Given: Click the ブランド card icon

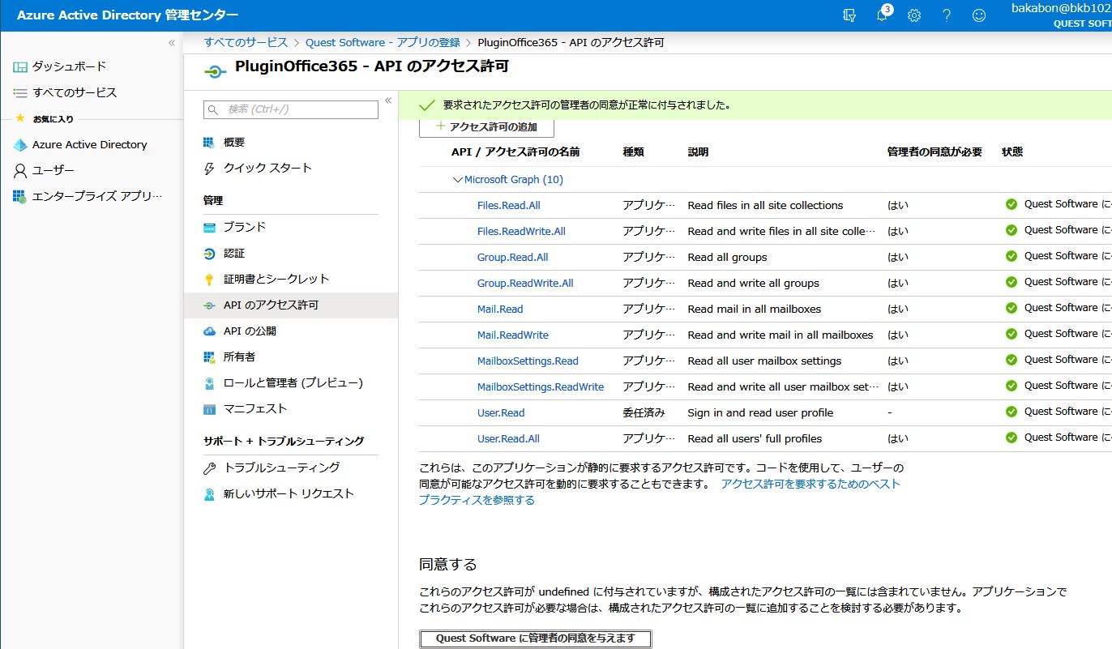Looking at the screenshot, I should [x=209, y=227].
